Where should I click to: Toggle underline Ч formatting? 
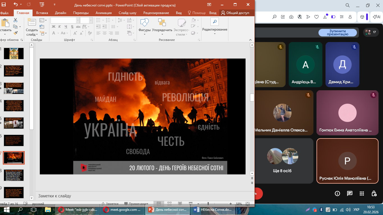(66, 27)
